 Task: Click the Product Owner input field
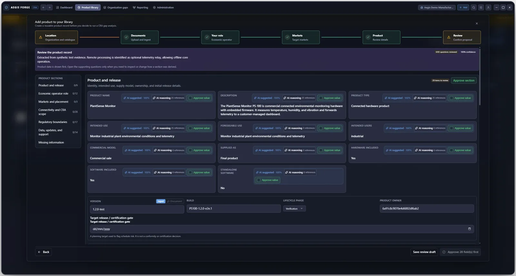tap(427, 209)
